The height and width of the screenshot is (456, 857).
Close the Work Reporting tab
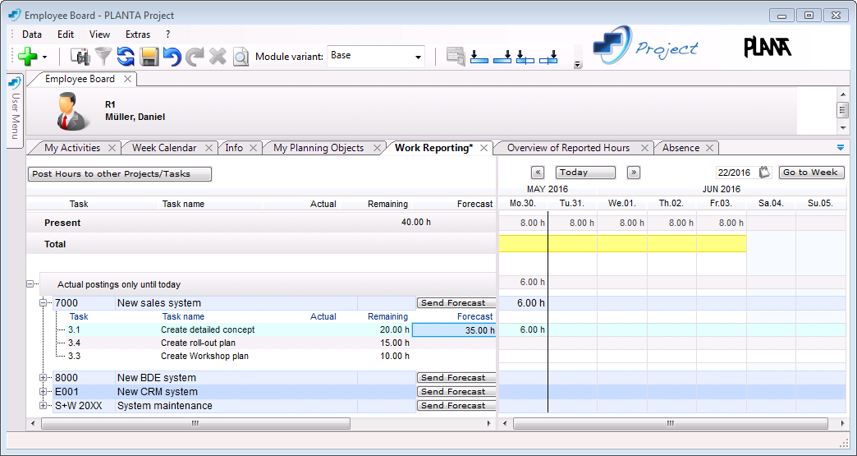[x=483, y=148]
